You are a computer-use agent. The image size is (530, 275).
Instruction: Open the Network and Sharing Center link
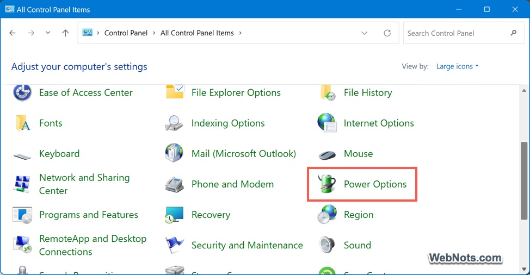84,184
